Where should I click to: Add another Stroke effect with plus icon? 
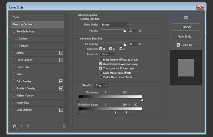click(x=61, y=53)
